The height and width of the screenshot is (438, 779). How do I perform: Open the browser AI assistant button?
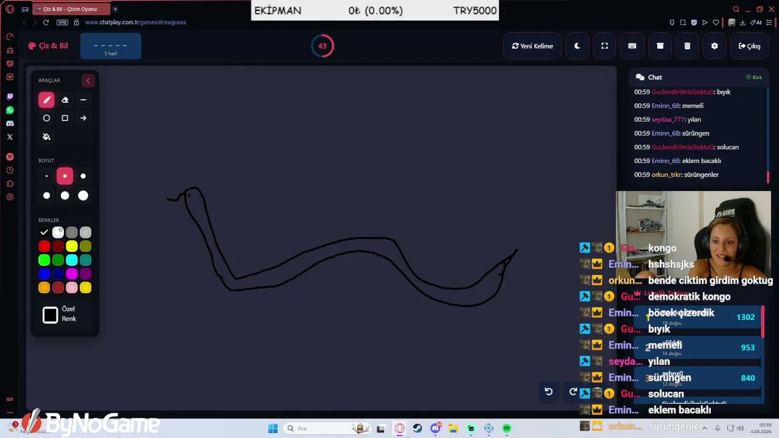pos(756,23)
